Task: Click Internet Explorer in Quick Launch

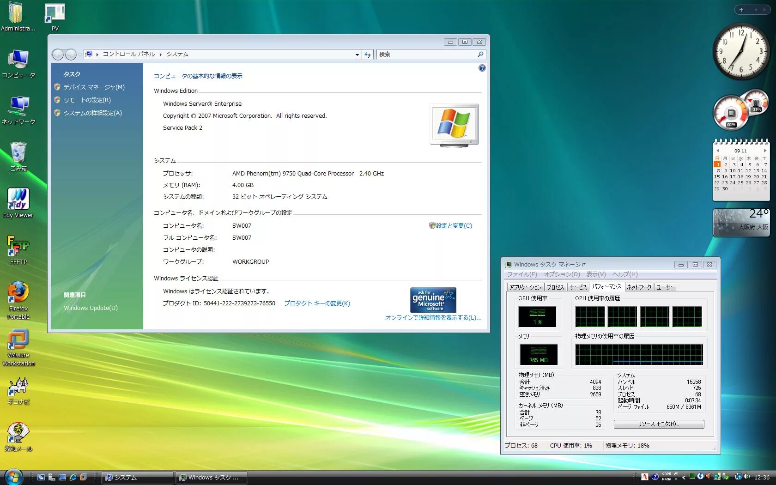Action: 73,477
